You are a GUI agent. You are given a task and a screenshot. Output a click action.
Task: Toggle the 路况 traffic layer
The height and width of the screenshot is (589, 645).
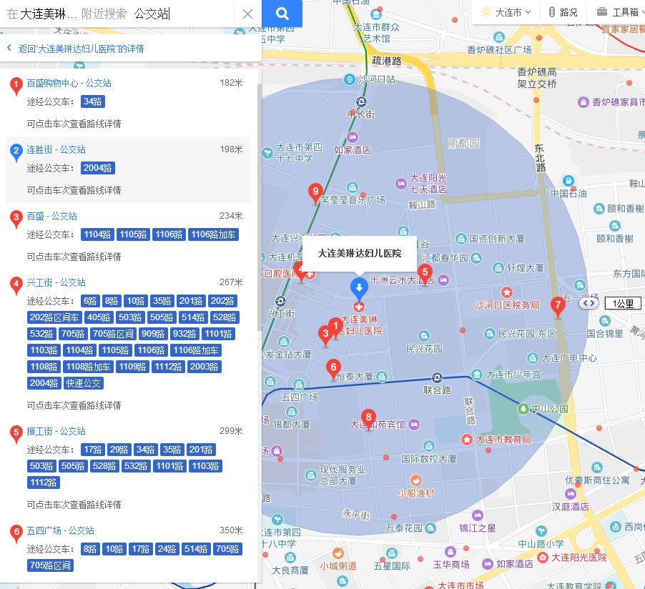tap(563, 12)
